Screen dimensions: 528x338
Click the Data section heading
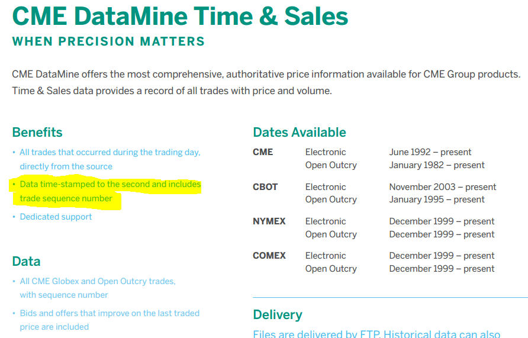tap(26, 261)
